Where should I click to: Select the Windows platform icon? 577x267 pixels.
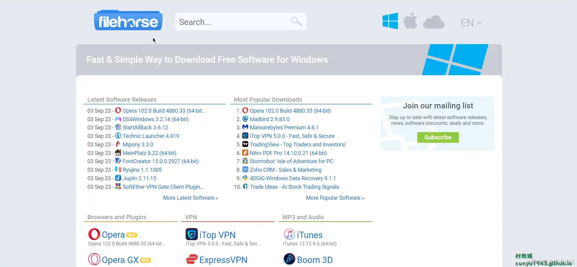click(x=390, y=21)
